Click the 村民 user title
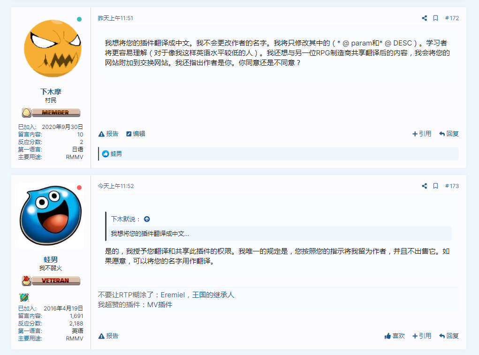This screenshot has width=479, height=355. point(51,100)
